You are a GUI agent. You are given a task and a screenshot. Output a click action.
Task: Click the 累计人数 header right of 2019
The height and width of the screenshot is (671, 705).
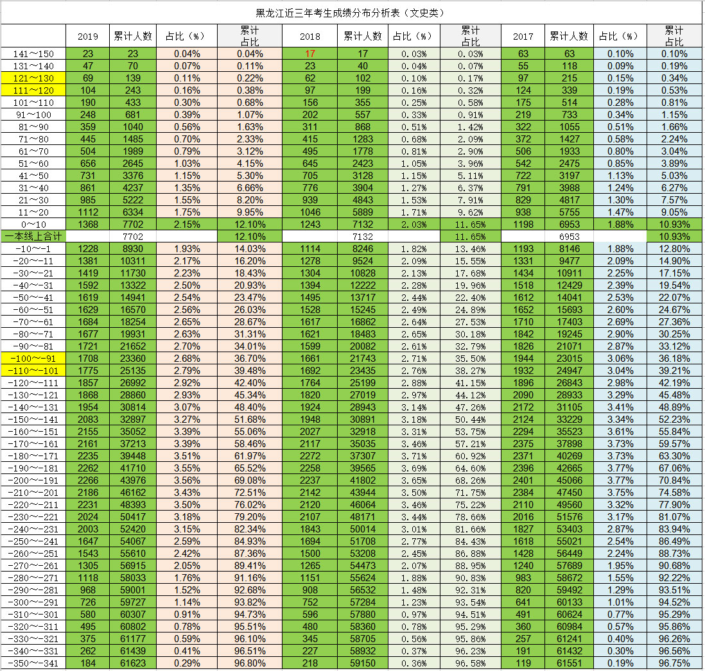[x=132, y=37]
